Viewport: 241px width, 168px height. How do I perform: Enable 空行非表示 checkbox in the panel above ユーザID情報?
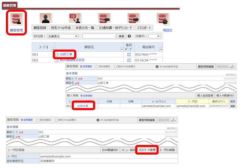click(x=38, y=120)
